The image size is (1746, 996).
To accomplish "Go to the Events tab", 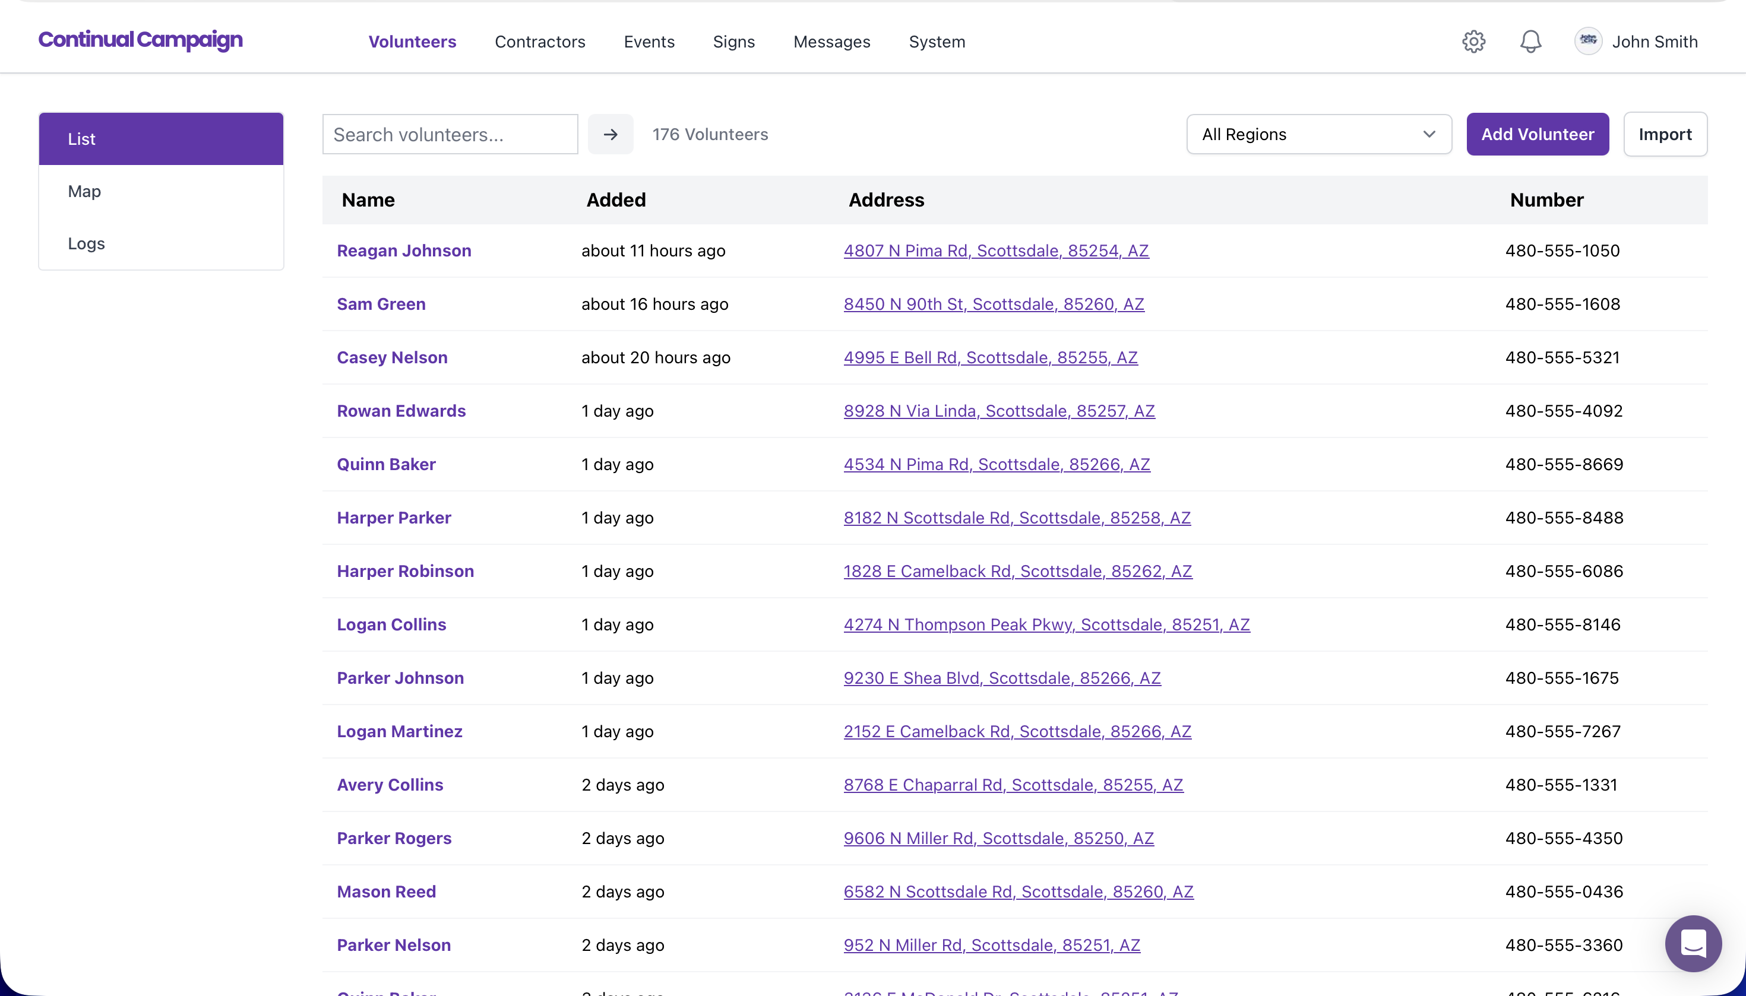I will click(649, 42).
